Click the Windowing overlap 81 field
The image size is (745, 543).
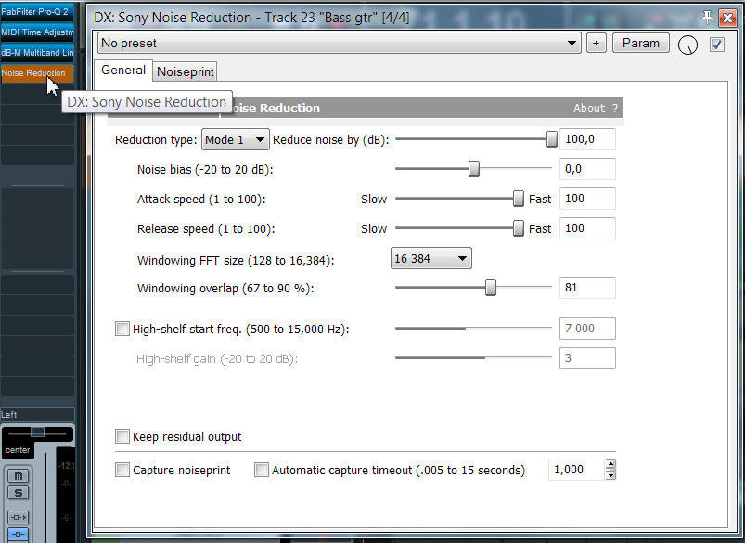coord(587,288)
